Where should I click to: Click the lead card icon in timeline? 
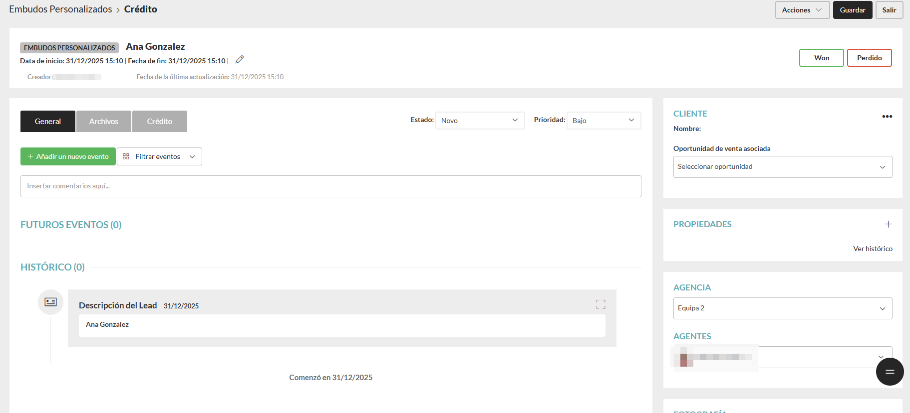click(50, 302)
